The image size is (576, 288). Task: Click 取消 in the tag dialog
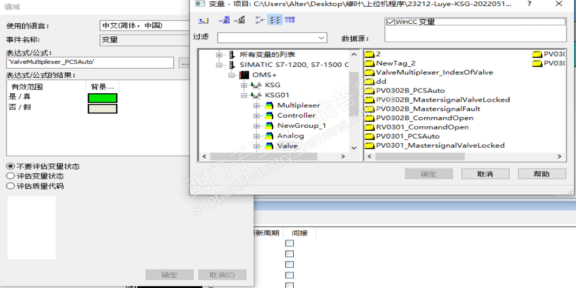485,174
